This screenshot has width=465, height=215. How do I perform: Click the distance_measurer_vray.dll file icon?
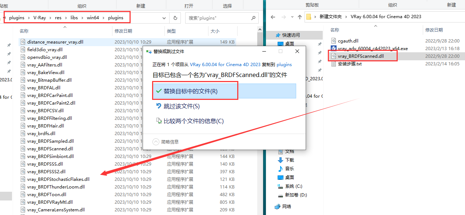pyautogui.click(x=23, y=42)
